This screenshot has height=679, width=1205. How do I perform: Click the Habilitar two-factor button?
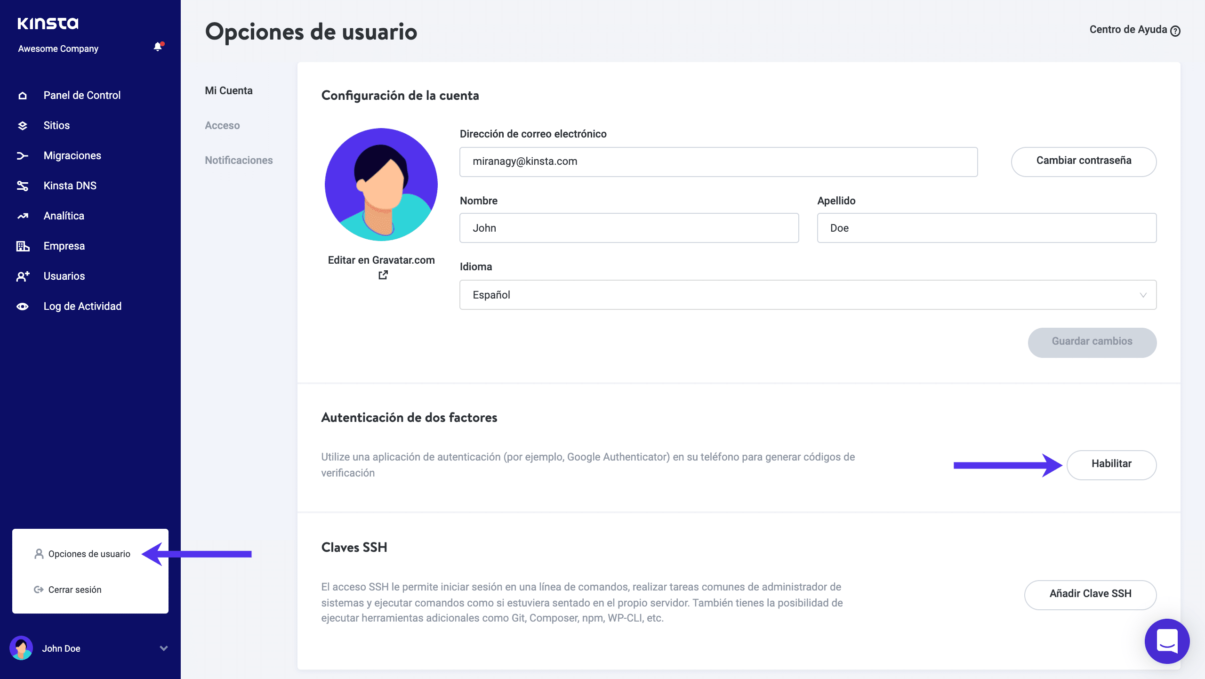[1111, 464]
